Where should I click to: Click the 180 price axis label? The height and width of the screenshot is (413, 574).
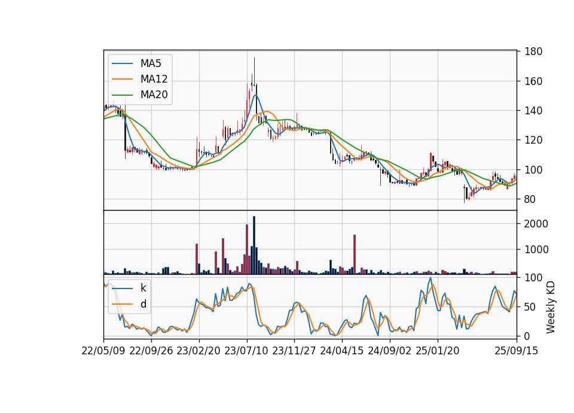[x=533, y=51]
